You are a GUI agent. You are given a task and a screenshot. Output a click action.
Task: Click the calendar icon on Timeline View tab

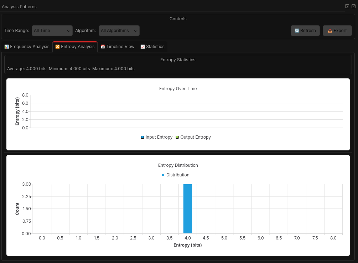pos(103,47)
